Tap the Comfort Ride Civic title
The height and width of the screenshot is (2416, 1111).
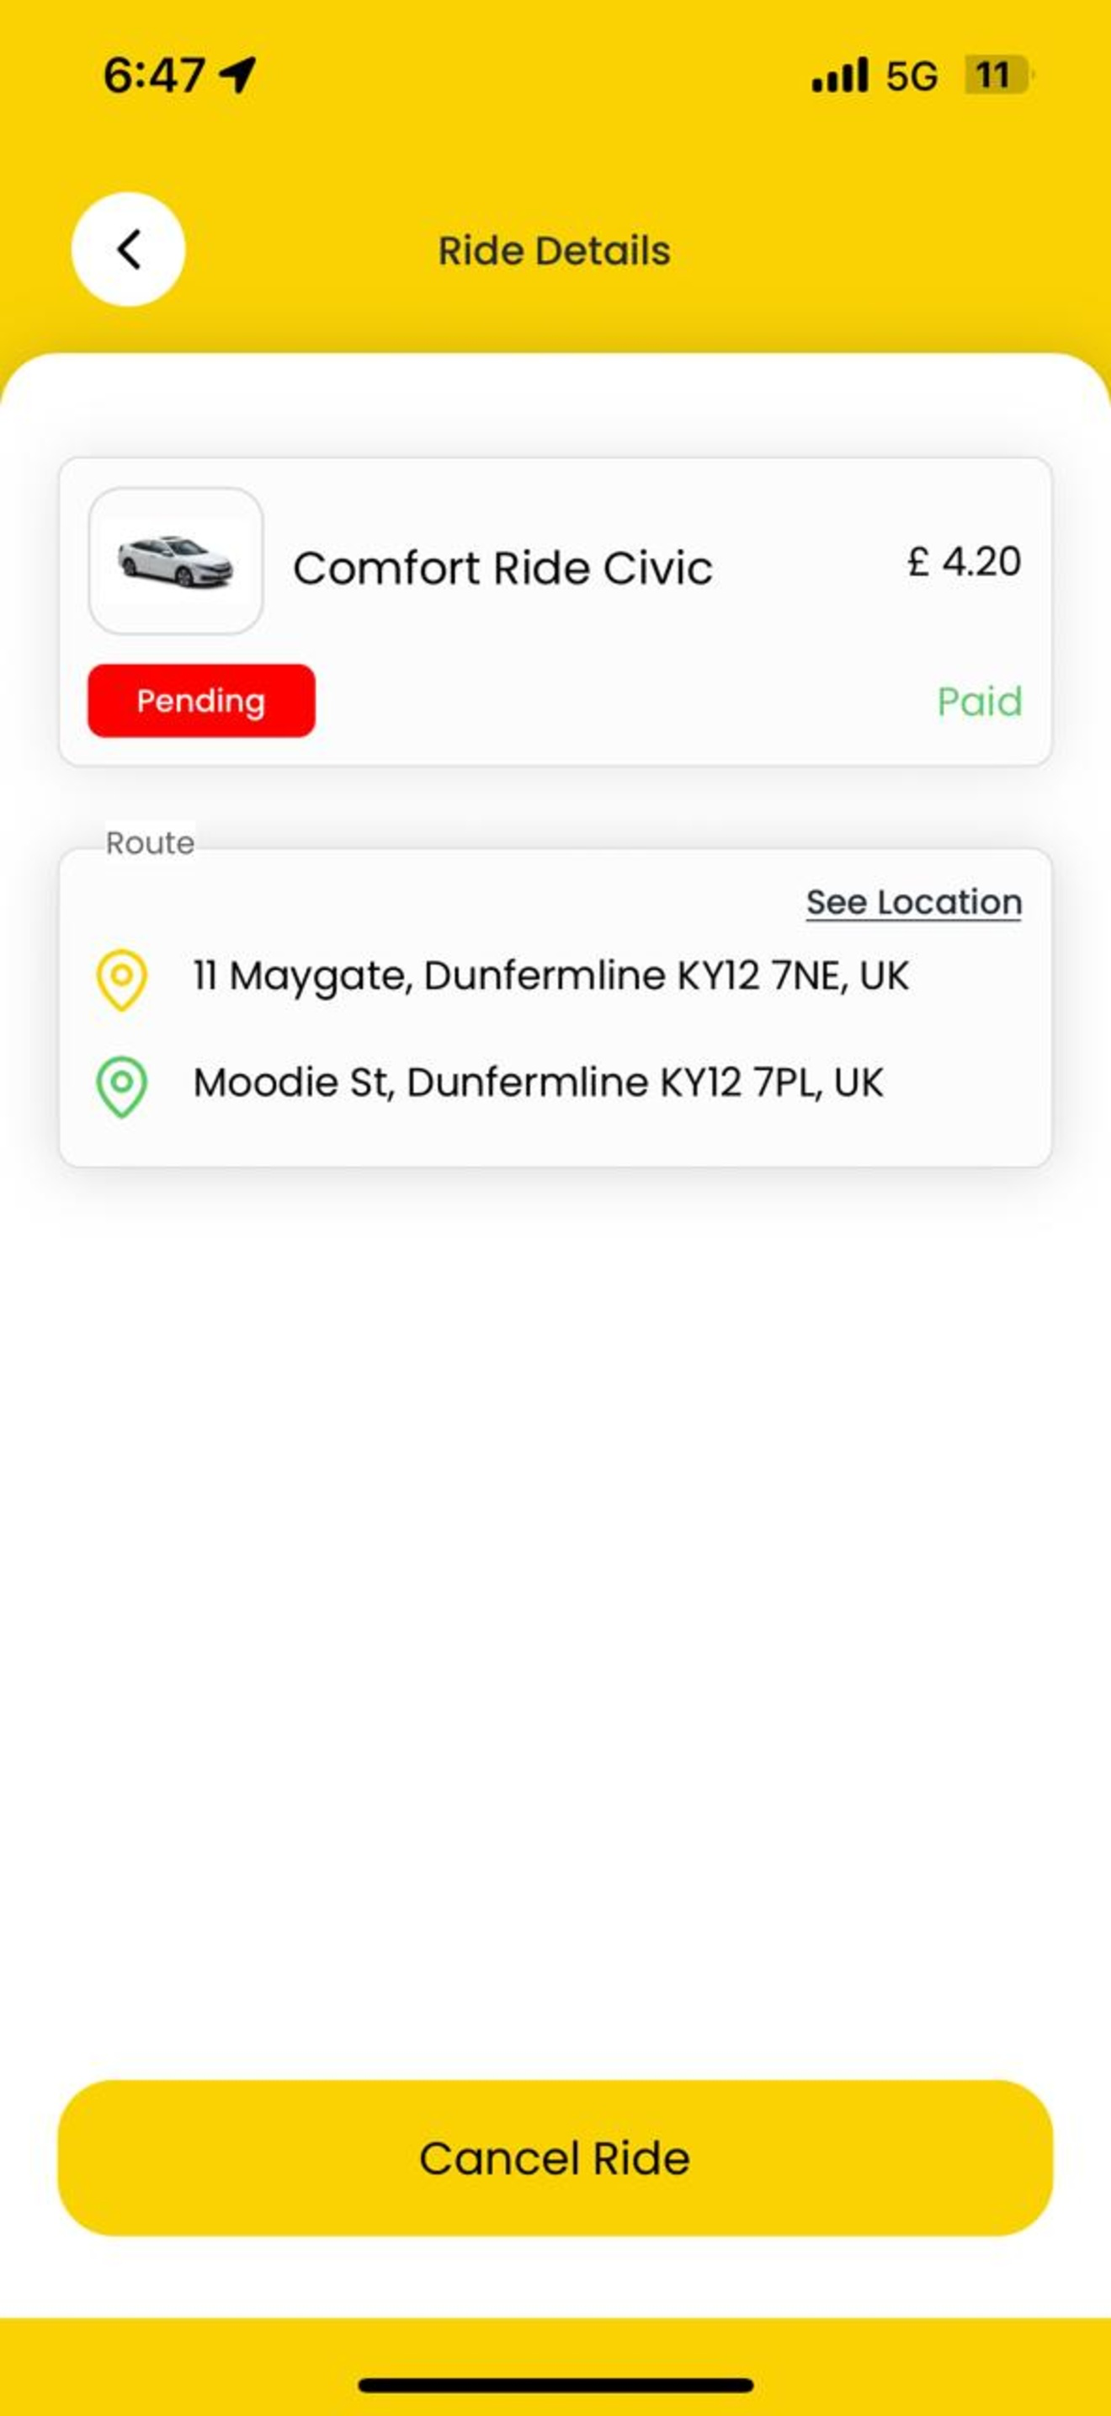[503, 568]
